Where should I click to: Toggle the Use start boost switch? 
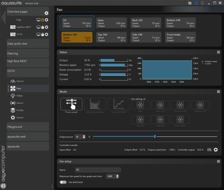tap(63, 182)
